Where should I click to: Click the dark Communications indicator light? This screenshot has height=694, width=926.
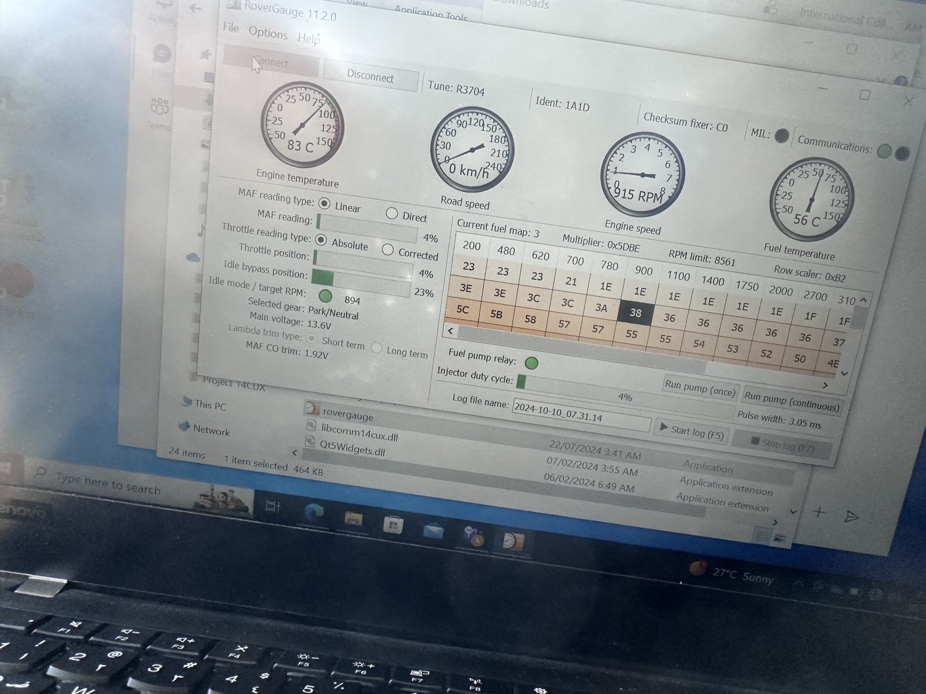pos(902,154)
